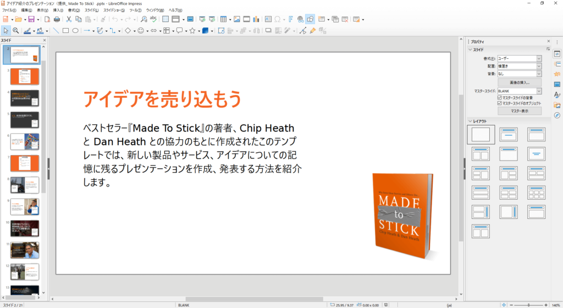The width and height of the screenshot is (563, 308).
Task: Toggle マスタースライドのオブジェクト checkbox
Action: (x=499, y=103)
